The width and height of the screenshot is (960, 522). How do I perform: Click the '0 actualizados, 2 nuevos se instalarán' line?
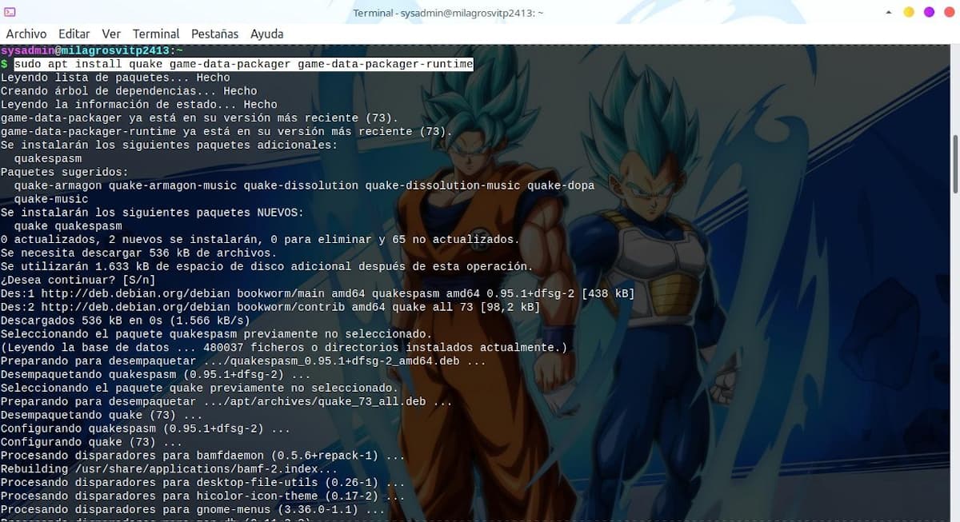pos(260,240)
